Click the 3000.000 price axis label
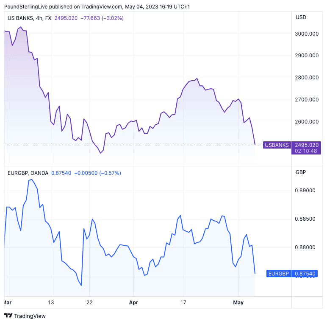 pos(307,34)
